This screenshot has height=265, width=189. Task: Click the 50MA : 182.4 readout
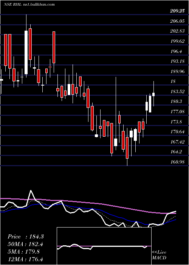click(25, 244)
